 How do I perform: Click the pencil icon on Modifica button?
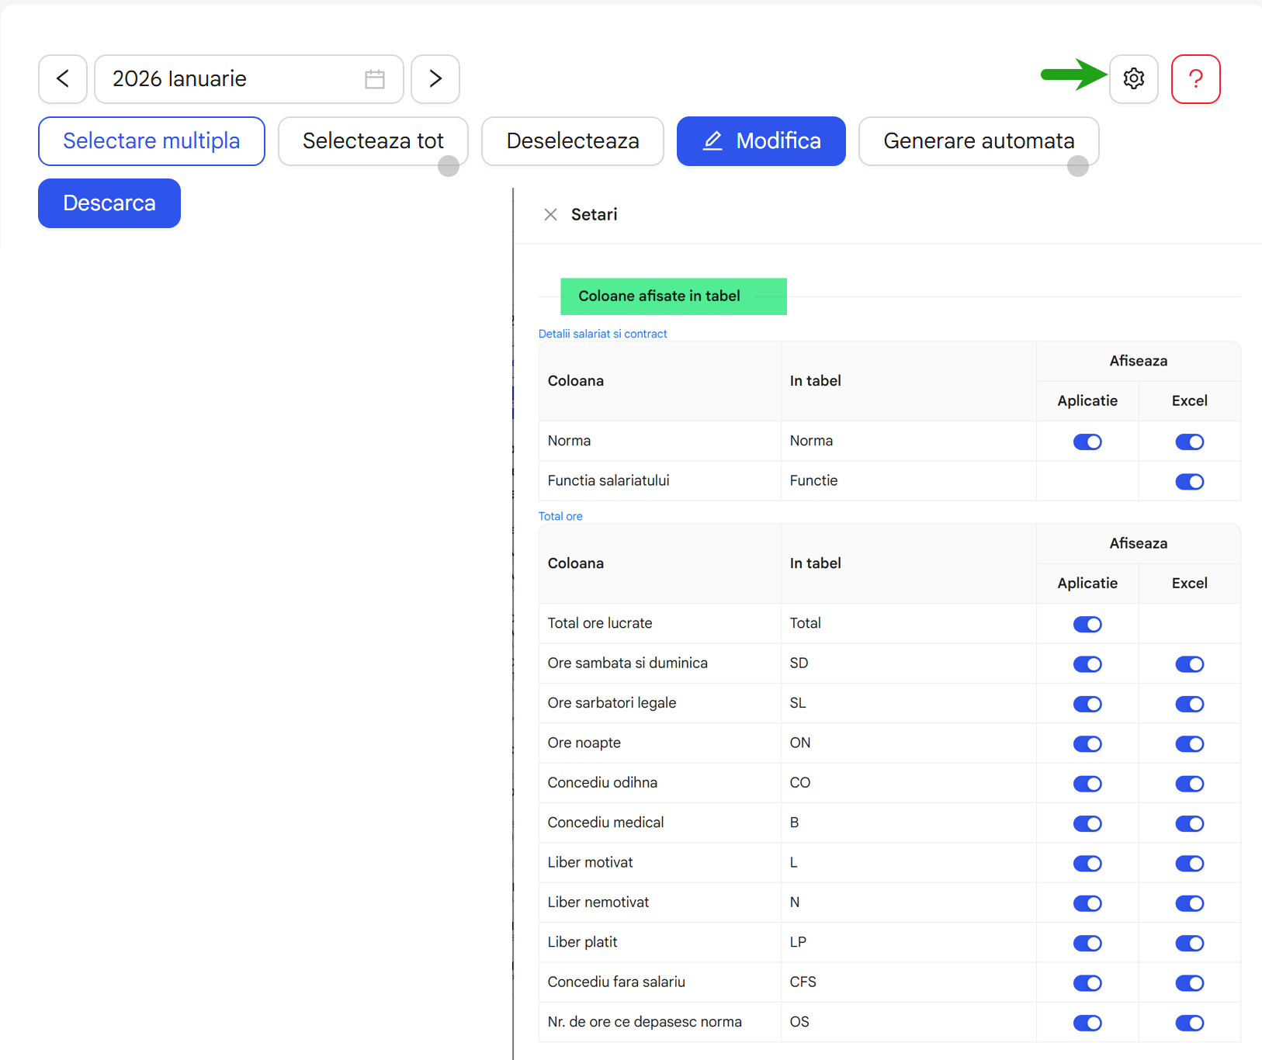click(713, 140)
